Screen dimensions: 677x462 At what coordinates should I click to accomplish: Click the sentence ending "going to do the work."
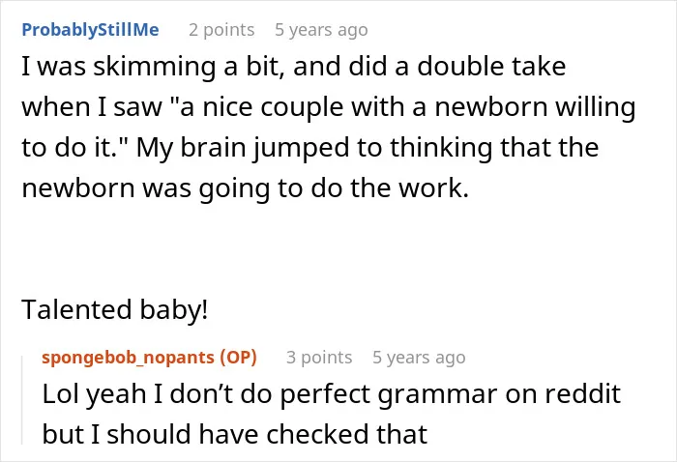[246, 188]
